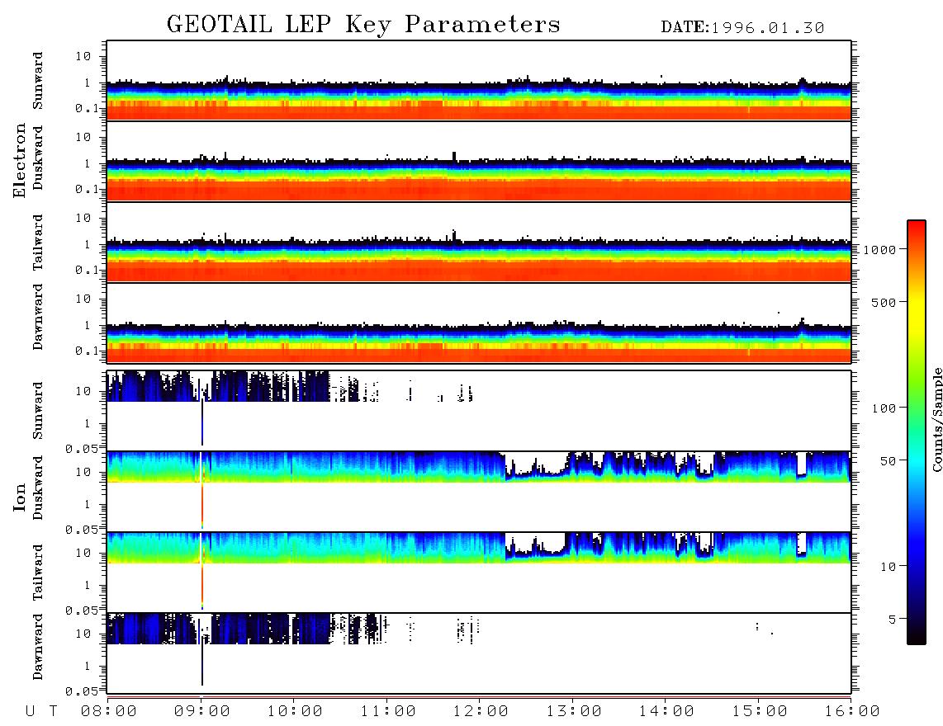
Task: Click the 'U T' time axis label
Action: coord(41,711)
